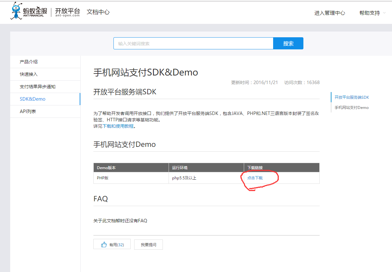This screenshot has width=392, height=272.
Task: Click the 我要提问 button
Action: (148, 244)
